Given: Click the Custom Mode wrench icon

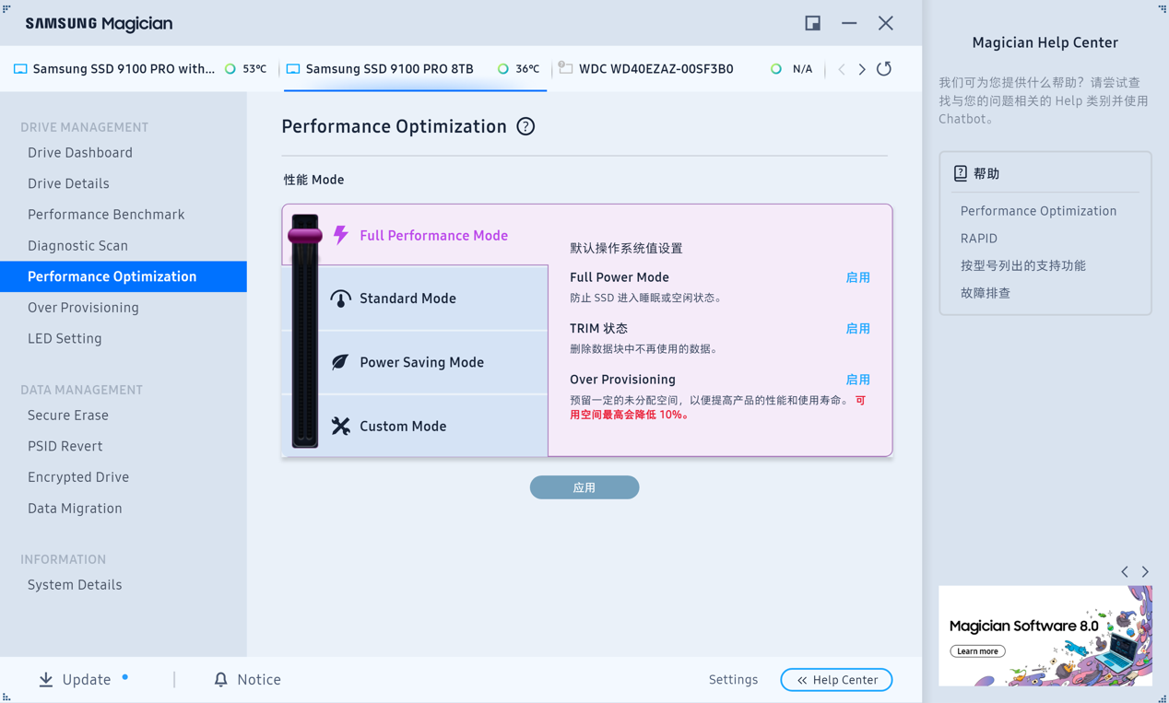Looking at the screenshot, I should point(341,426).
